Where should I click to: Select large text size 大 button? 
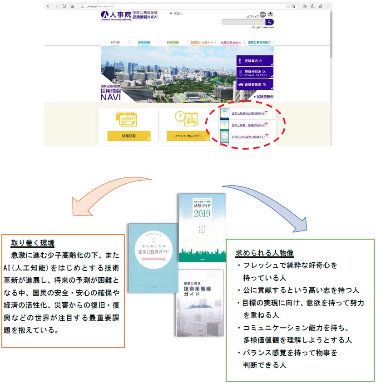(270, 14)
